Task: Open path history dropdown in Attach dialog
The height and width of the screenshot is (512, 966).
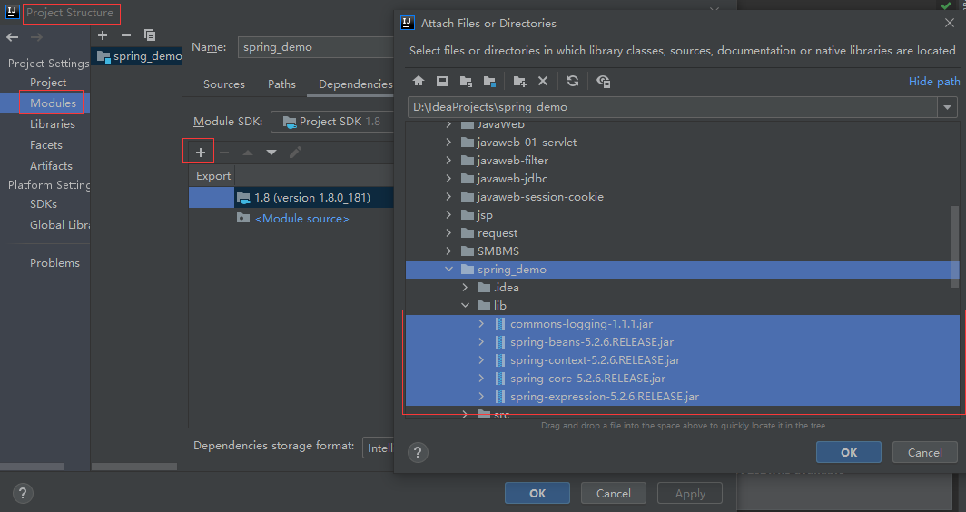Action: (948, 107)
